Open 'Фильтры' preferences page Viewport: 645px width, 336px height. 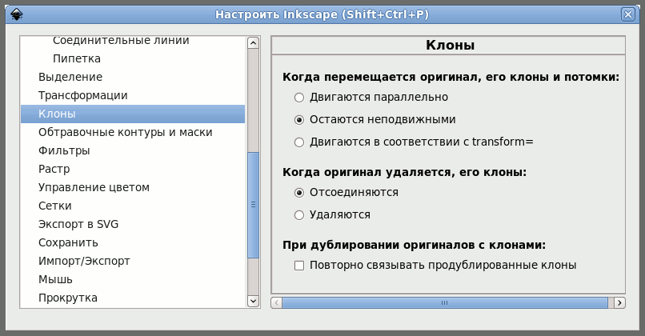click(133, 150)
